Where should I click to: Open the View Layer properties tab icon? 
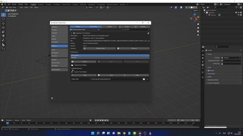coord(203,62)
